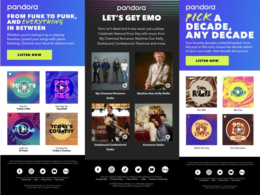Viewport: 260px width, 195px height.
Task: Play the Machine Gun Kelly Radio station
Action: point(168,85)
